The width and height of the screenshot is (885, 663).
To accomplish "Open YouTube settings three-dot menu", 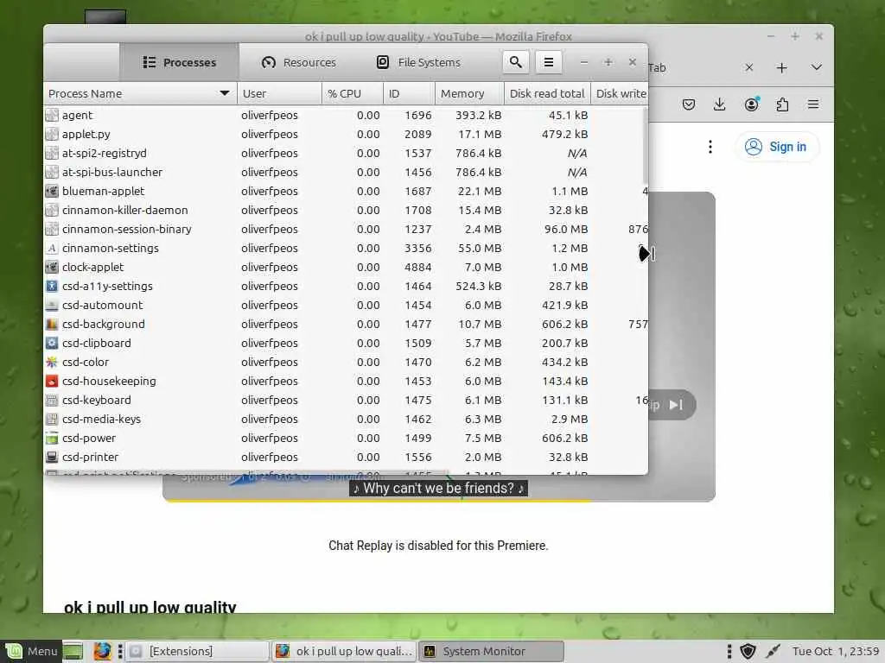I will pos(710,147).
